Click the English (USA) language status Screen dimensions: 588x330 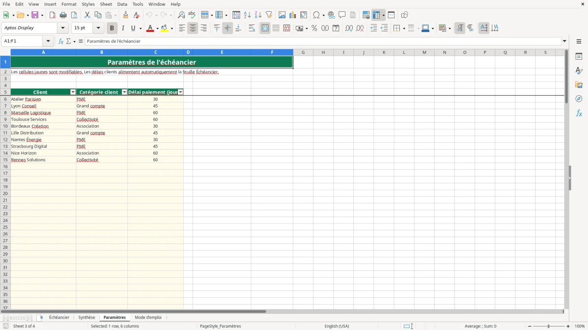(x=337, y=326)
